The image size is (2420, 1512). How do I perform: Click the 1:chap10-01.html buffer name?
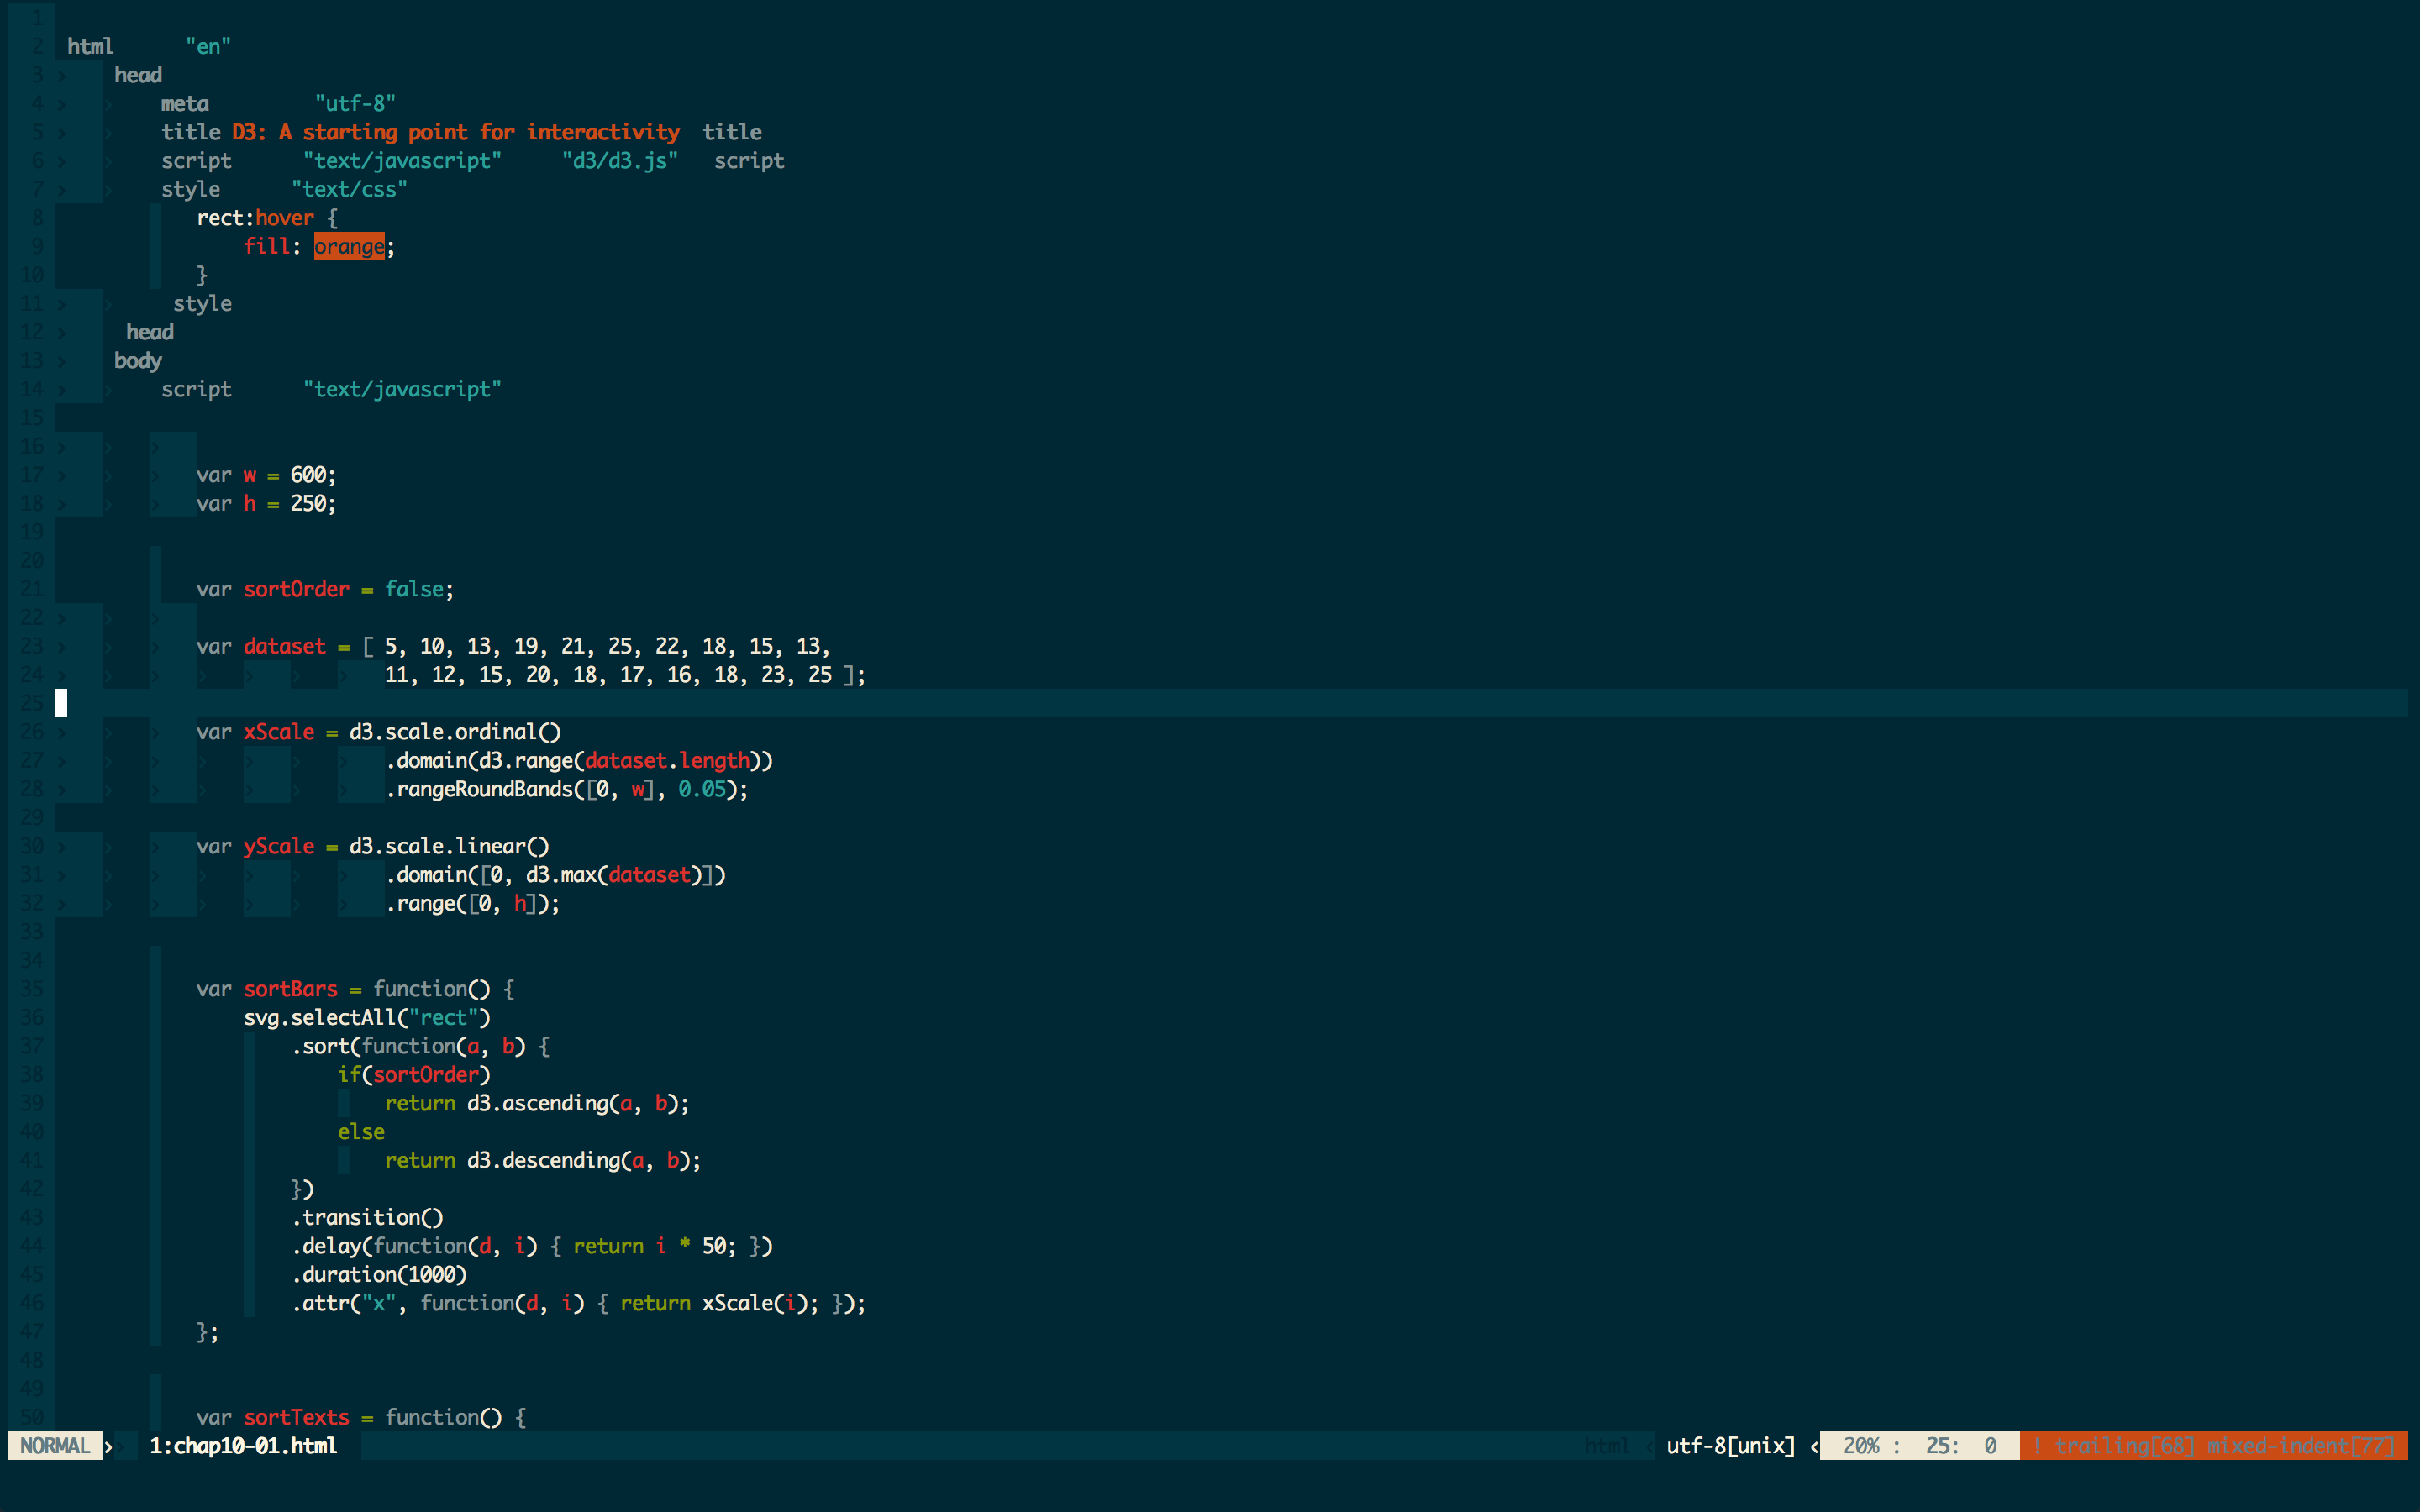pos(243,1446)
